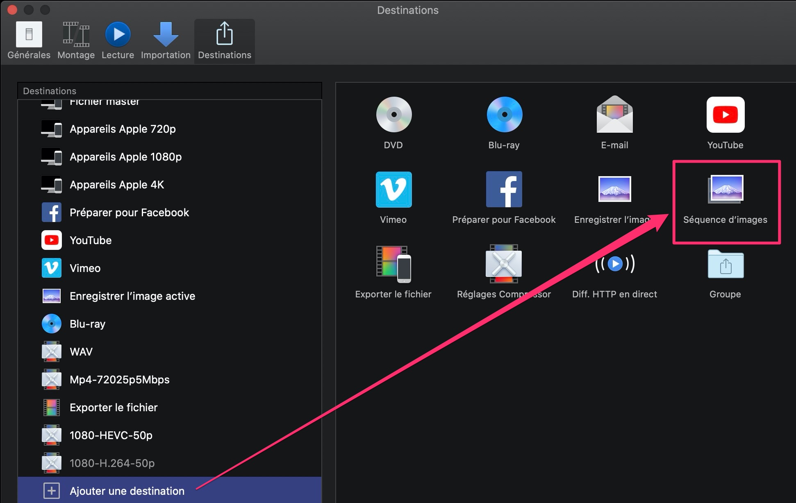
Task: Select Appareils Apple 4K destination
Action: [x=170, y=185]
